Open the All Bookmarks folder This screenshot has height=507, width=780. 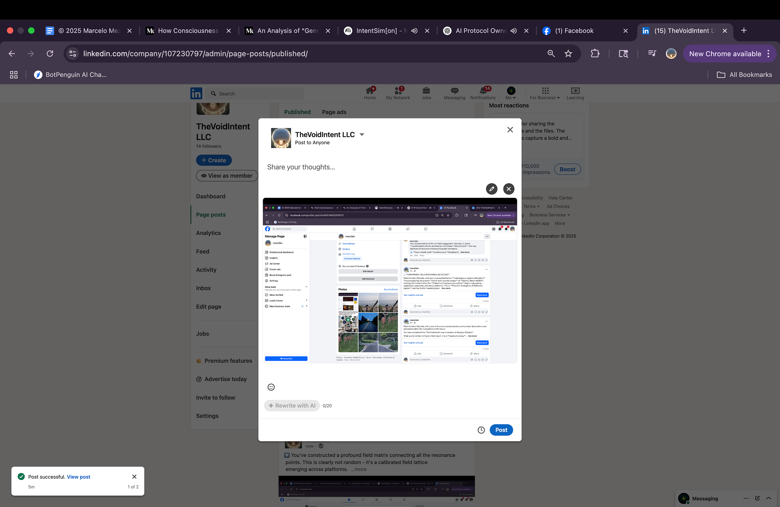(744, 75)
